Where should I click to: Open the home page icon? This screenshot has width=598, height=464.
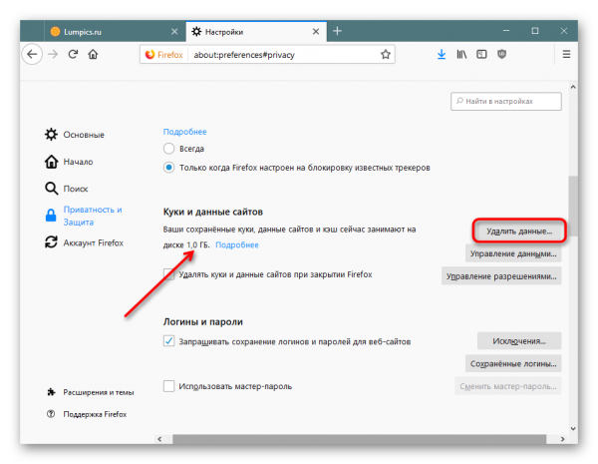coord(93,54)
